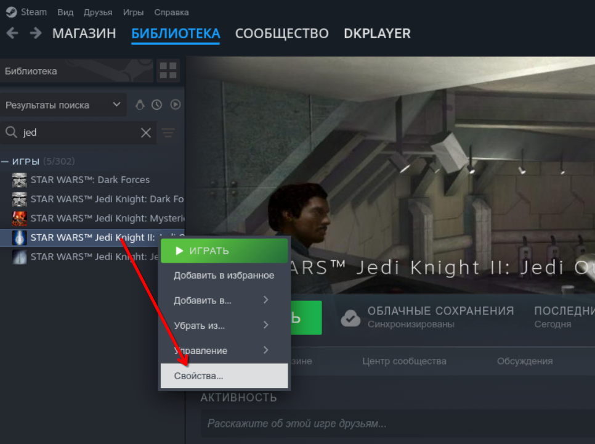
Task: Clear the search field with X icon
Action: [x=146, y=133]
